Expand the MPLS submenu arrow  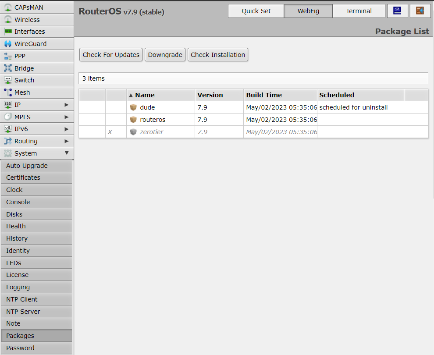67,117
